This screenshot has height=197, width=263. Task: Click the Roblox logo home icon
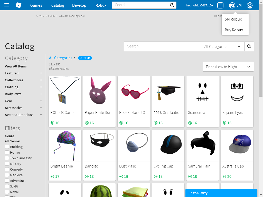click(x=18, y=5)
